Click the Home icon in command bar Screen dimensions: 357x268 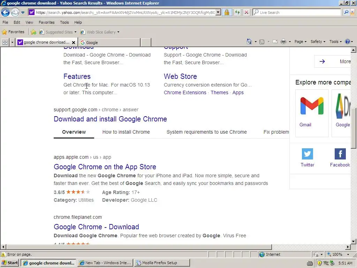click(x=249, y=42)
